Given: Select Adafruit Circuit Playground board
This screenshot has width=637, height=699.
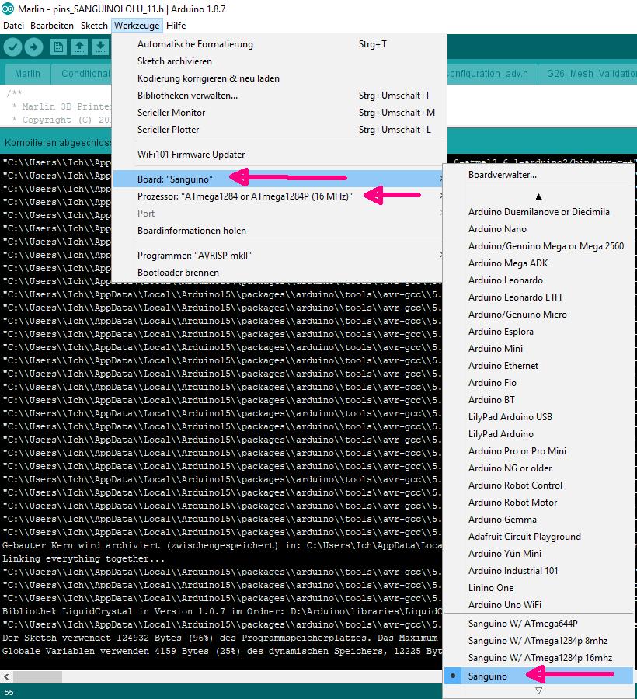Looking at the screenshot, I should (539, 536).
